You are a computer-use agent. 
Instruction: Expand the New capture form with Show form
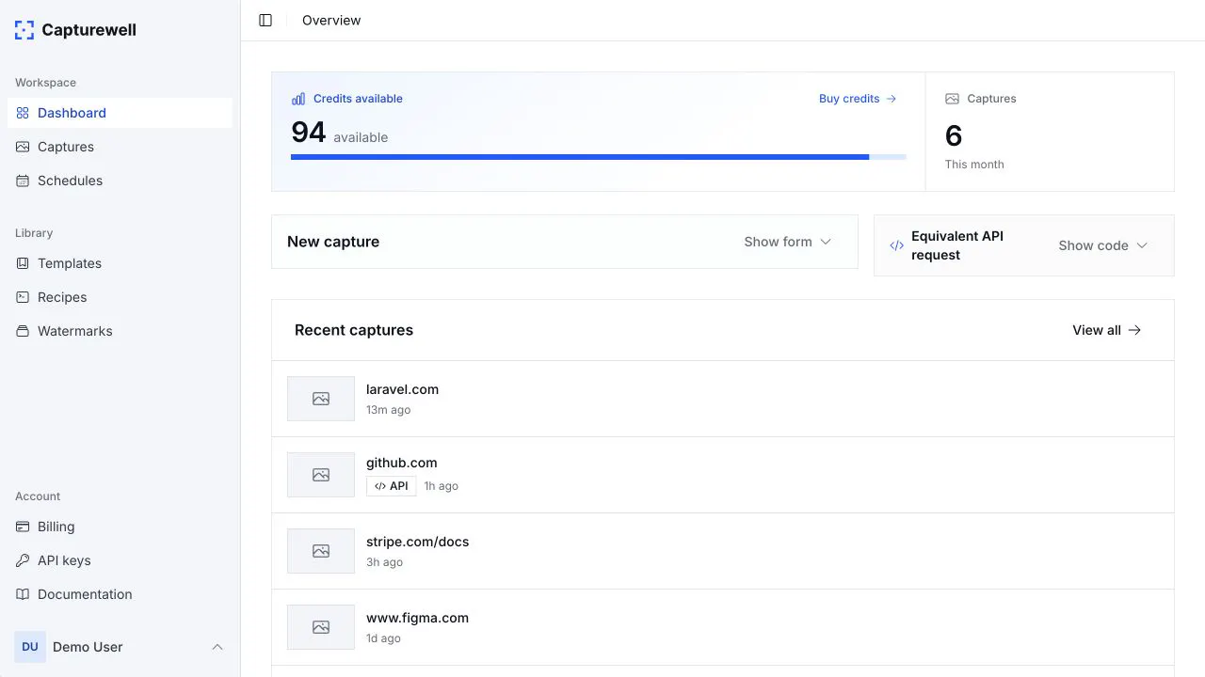[788, 242]
